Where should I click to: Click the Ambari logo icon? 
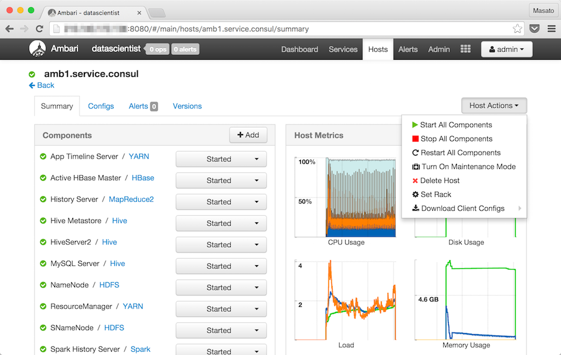[x=38, y=49]
